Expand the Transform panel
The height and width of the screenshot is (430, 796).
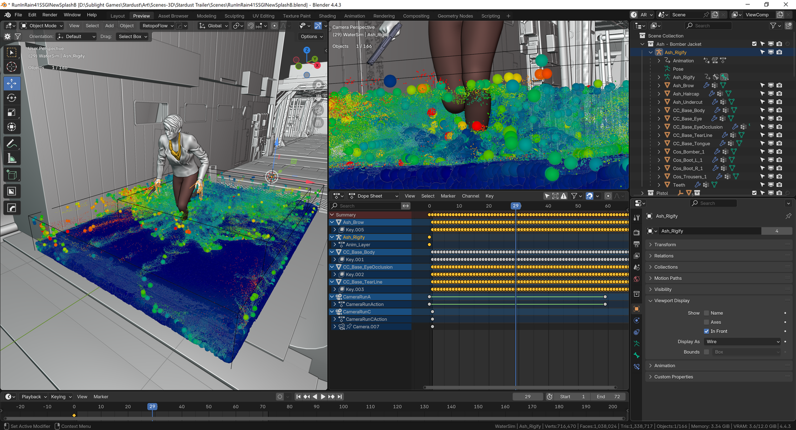click(665, 245)
